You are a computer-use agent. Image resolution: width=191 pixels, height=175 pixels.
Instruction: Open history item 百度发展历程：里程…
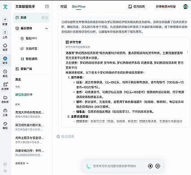[x=30, y=153]
